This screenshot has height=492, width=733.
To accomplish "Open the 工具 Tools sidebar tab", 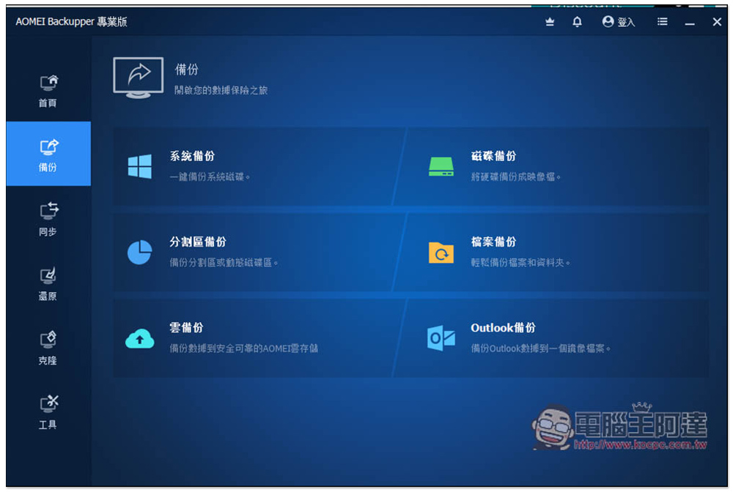I will (48, 413).
